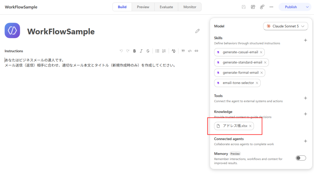The width and height of the screenshot is (314, 180).
Task: Clear text formatting icon
Action: click(174, 51)
